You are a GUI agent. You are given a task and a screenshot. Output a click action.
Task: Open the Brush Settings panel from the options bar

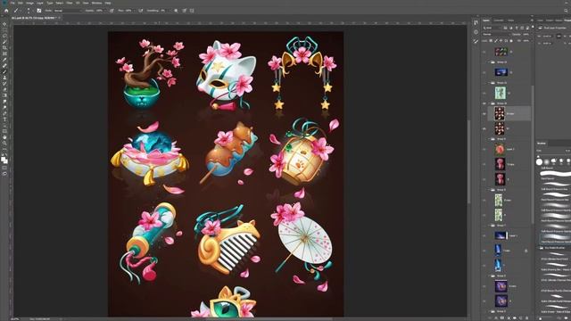39,11
